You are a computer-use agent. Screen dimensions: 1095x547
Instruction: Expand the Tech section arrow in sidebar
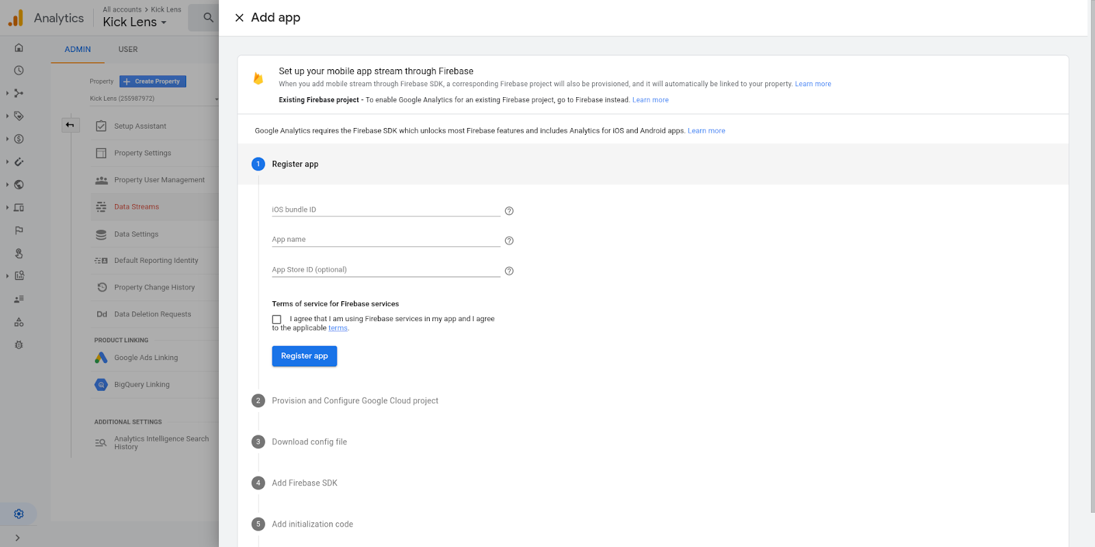click(8, 207)
